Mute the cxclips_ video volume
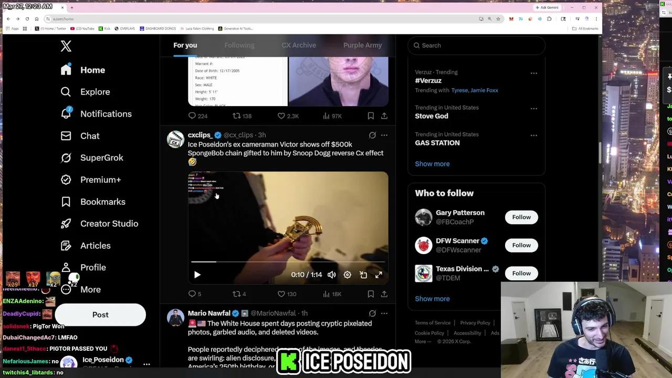The height and width of the screenshot is (378, 672). point(332,275)
